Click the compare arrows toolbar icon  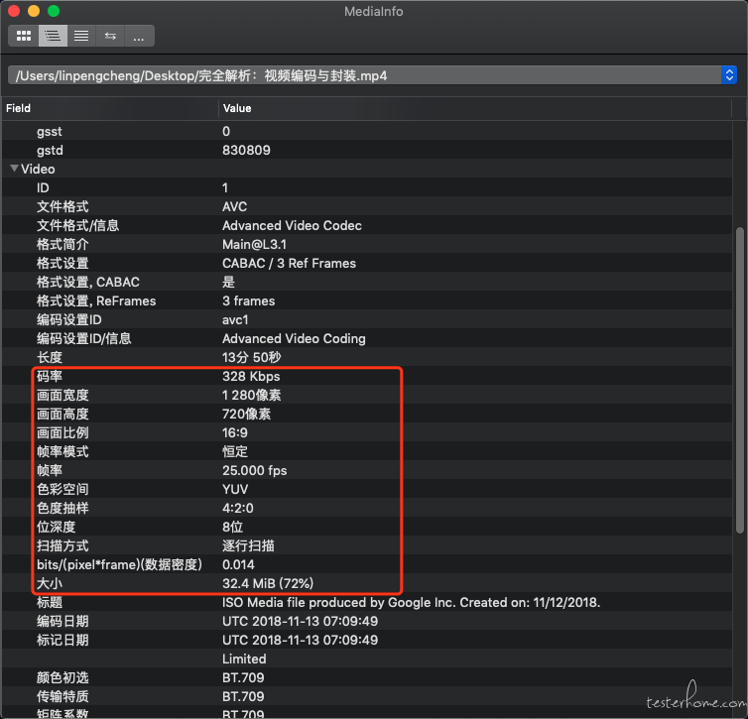pyautogui.click(x=110, y=36)
